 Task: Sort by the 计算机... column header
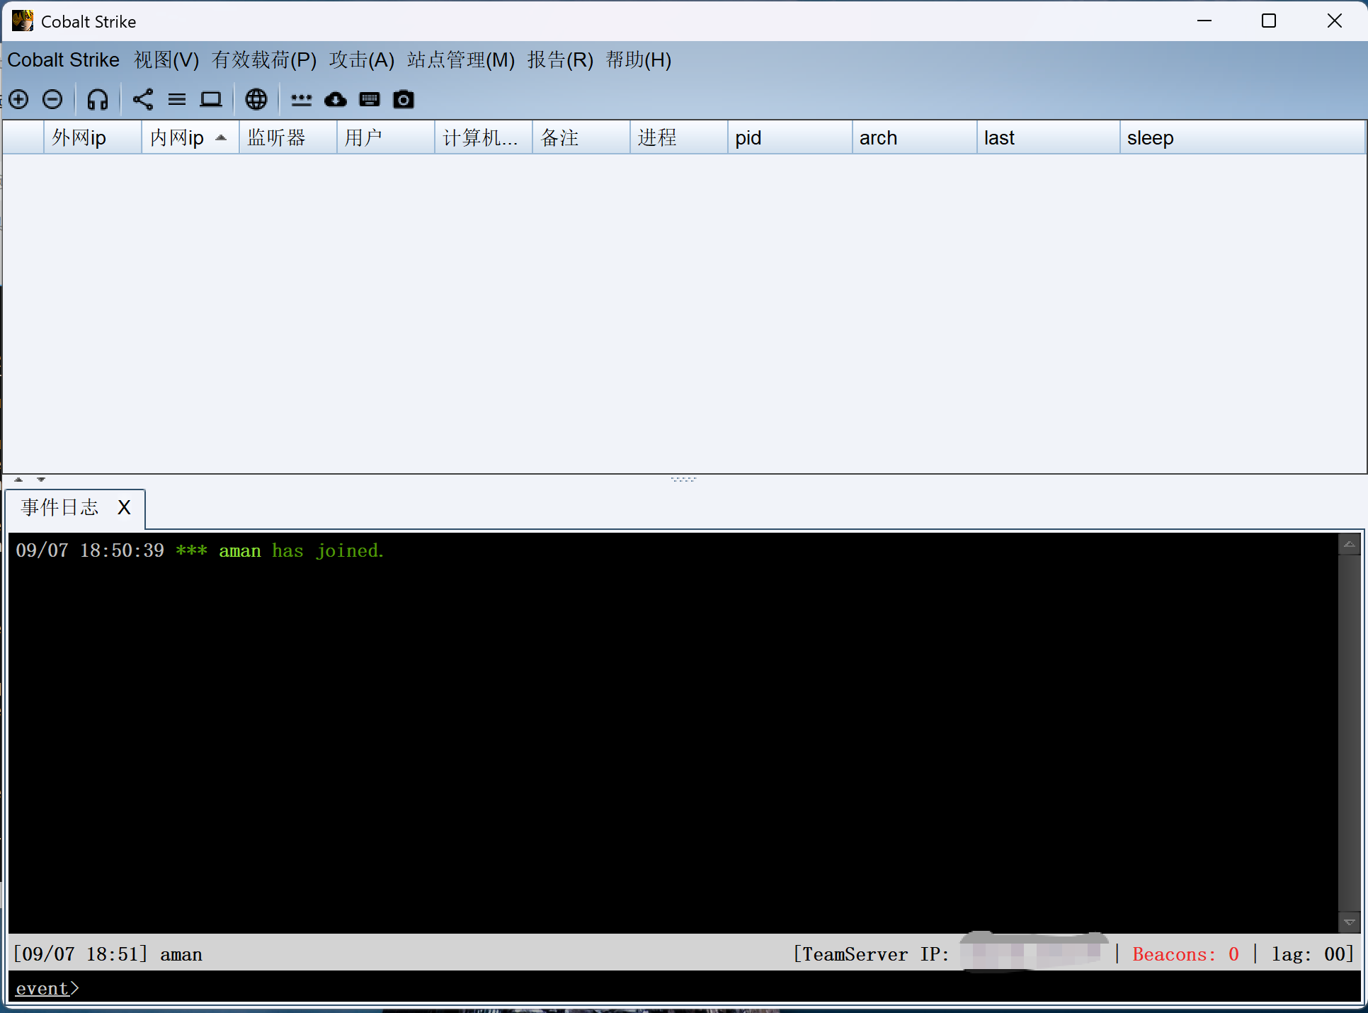[484, 137]
